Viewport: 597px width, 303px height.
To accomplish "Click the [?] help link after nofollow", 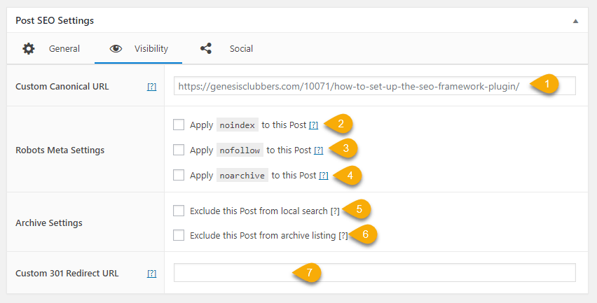I will point(318,150).
